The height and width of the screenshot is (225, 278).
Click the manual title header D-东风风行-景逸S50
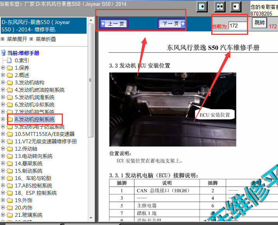(43, 26)
